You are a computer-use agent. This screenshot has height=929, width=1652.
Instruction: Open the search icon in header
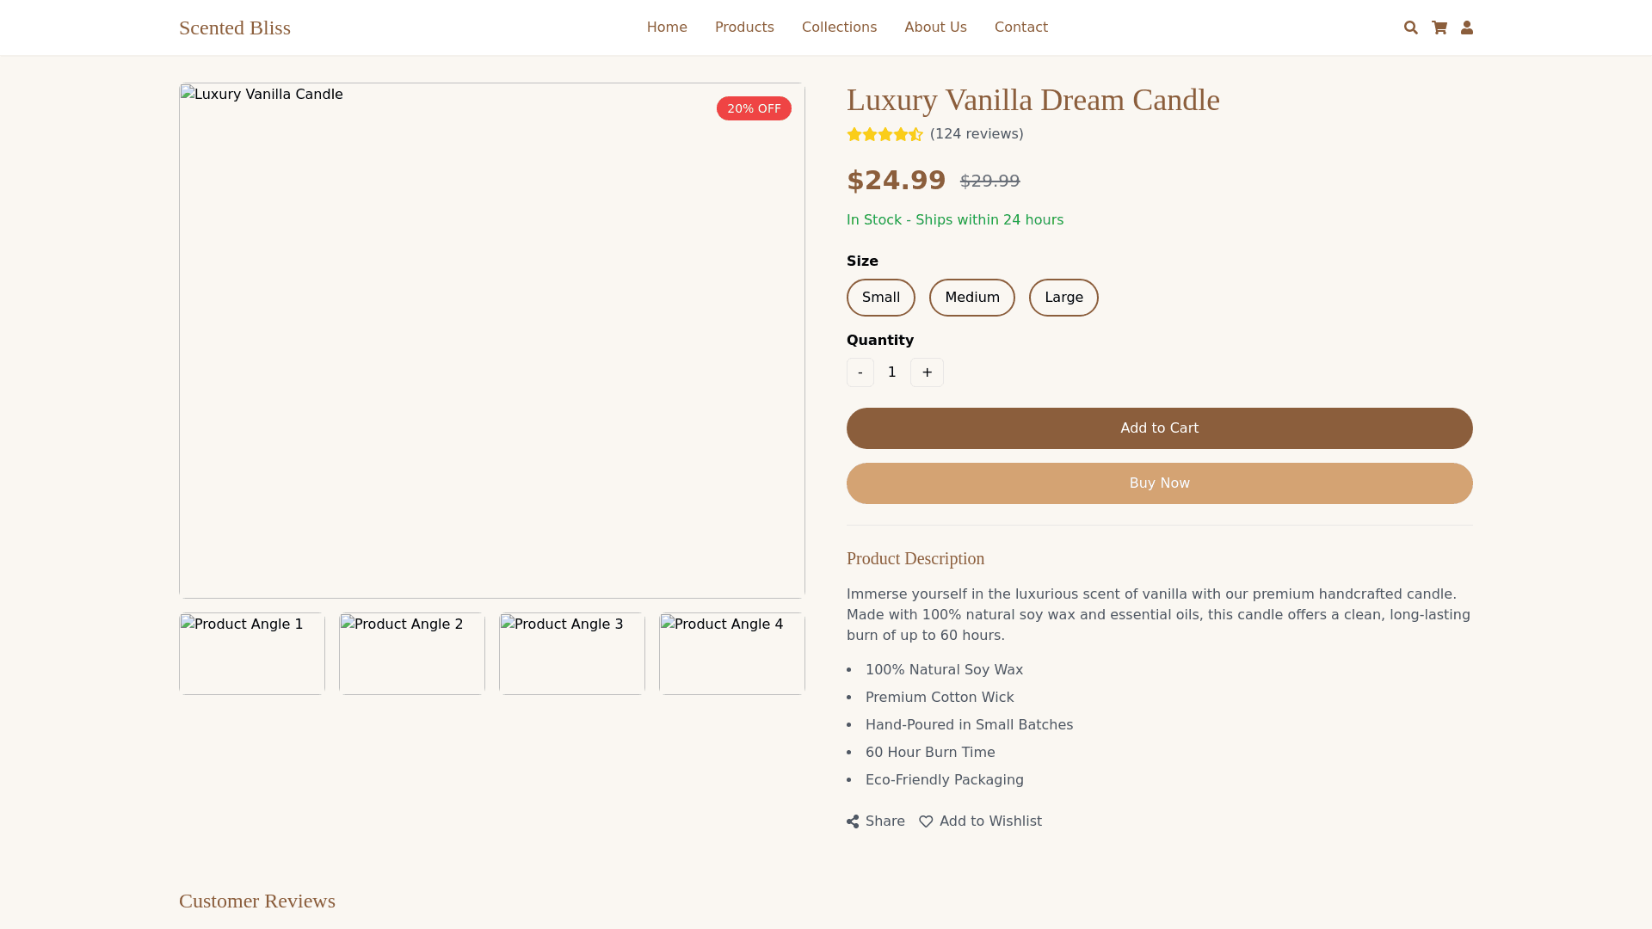pyautogui.click(x=1410, y=28)
